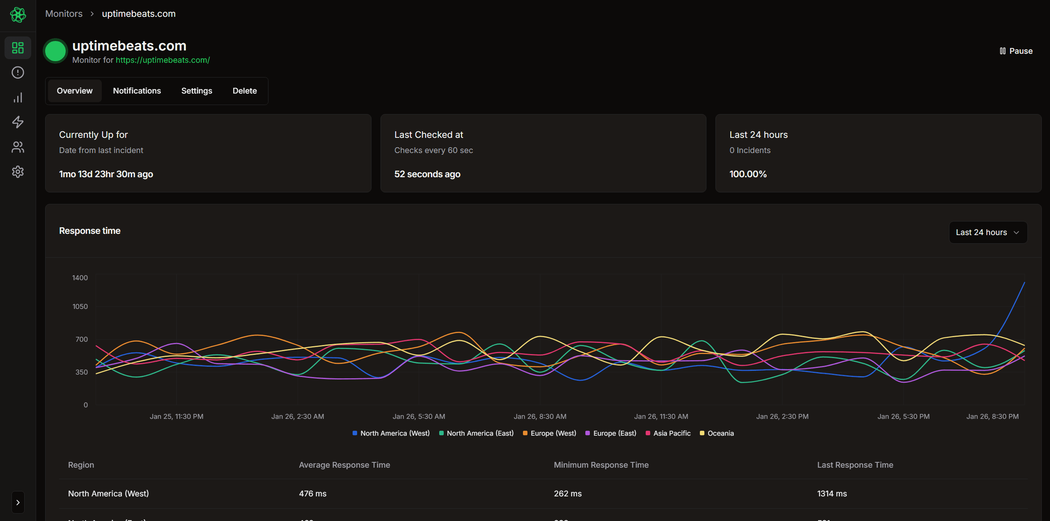Click the green app logo at top left
The image size is (1050, 521).
click(17, 15)
